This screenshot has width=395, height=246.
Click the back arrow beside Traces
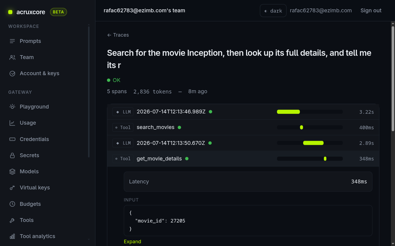[x=109, y=35]
